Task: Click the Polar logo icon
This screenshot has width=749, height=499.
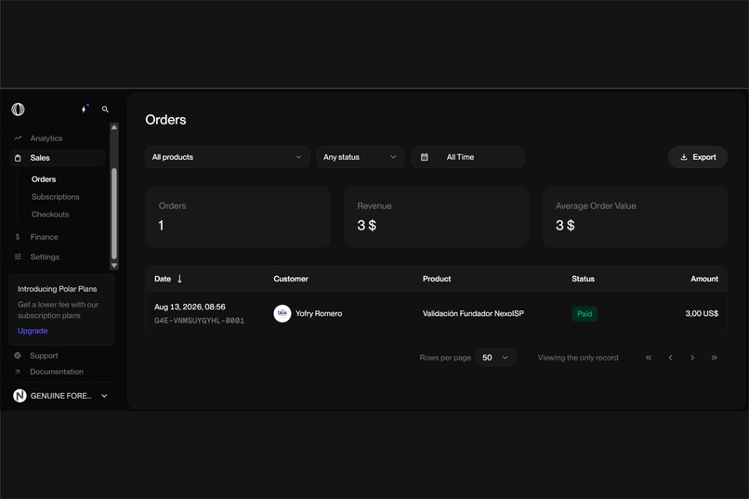Action: [x=19, y=110]
